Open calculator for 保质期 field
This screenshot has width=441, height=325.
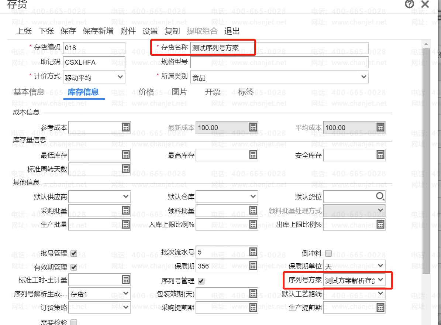tap(253, 266)
